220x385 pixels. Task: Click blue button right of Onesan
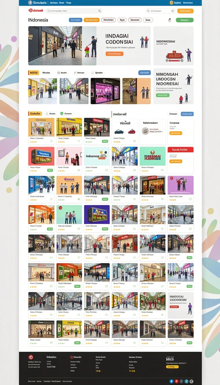tap(187, 114)
